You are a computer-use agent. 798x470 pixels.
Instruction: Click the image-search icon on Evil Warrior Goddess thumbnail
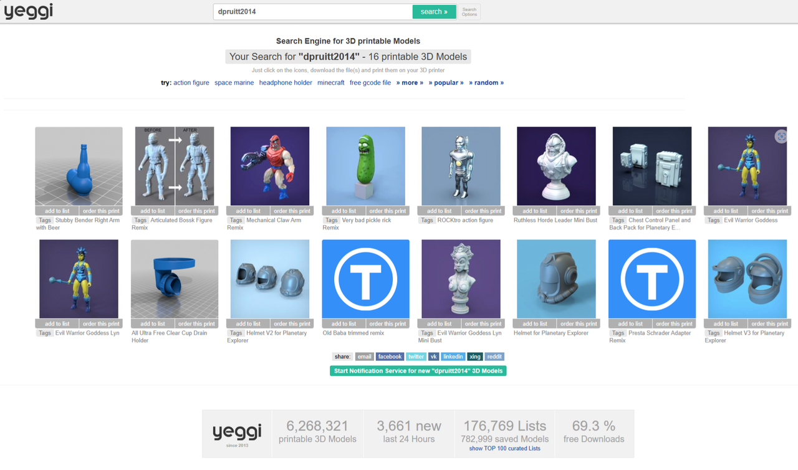[781, 137]
